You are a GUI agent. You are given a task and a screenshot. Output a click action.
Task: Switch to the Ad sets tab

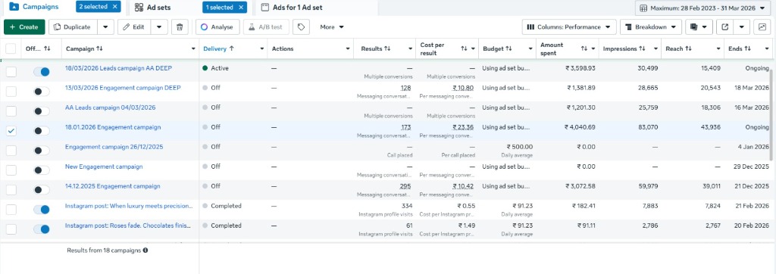(x=153, y=7)
